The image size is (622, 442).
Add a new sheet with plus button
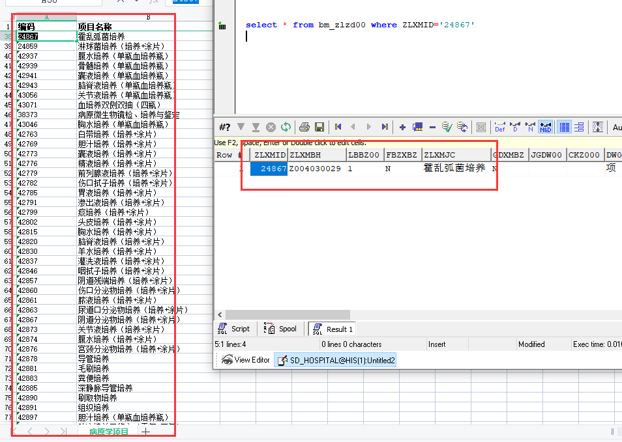point(145,431)
